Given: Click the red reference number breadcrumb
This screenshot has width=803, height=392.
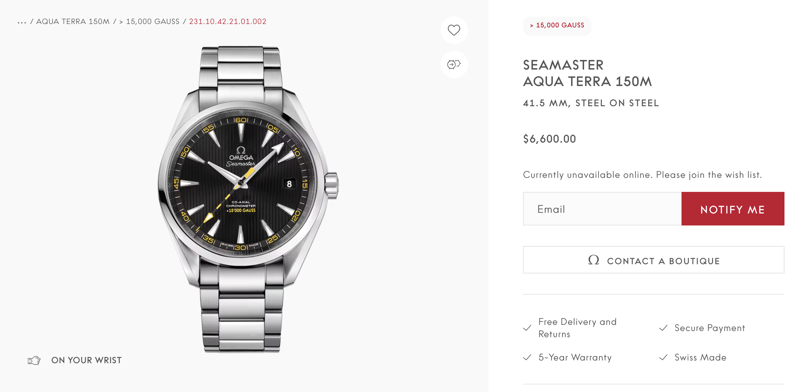Looking at the screenshot, I should (x=228, y=22).
